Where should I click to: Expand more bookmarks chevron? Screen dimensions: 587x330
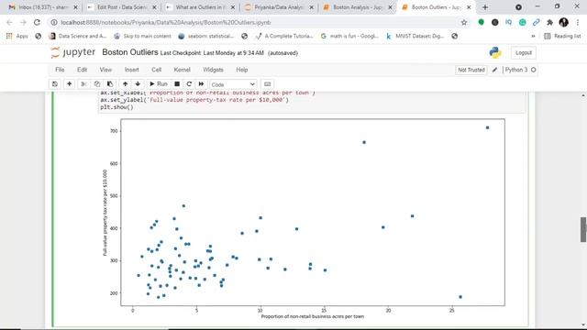click(x=533, y=37)
